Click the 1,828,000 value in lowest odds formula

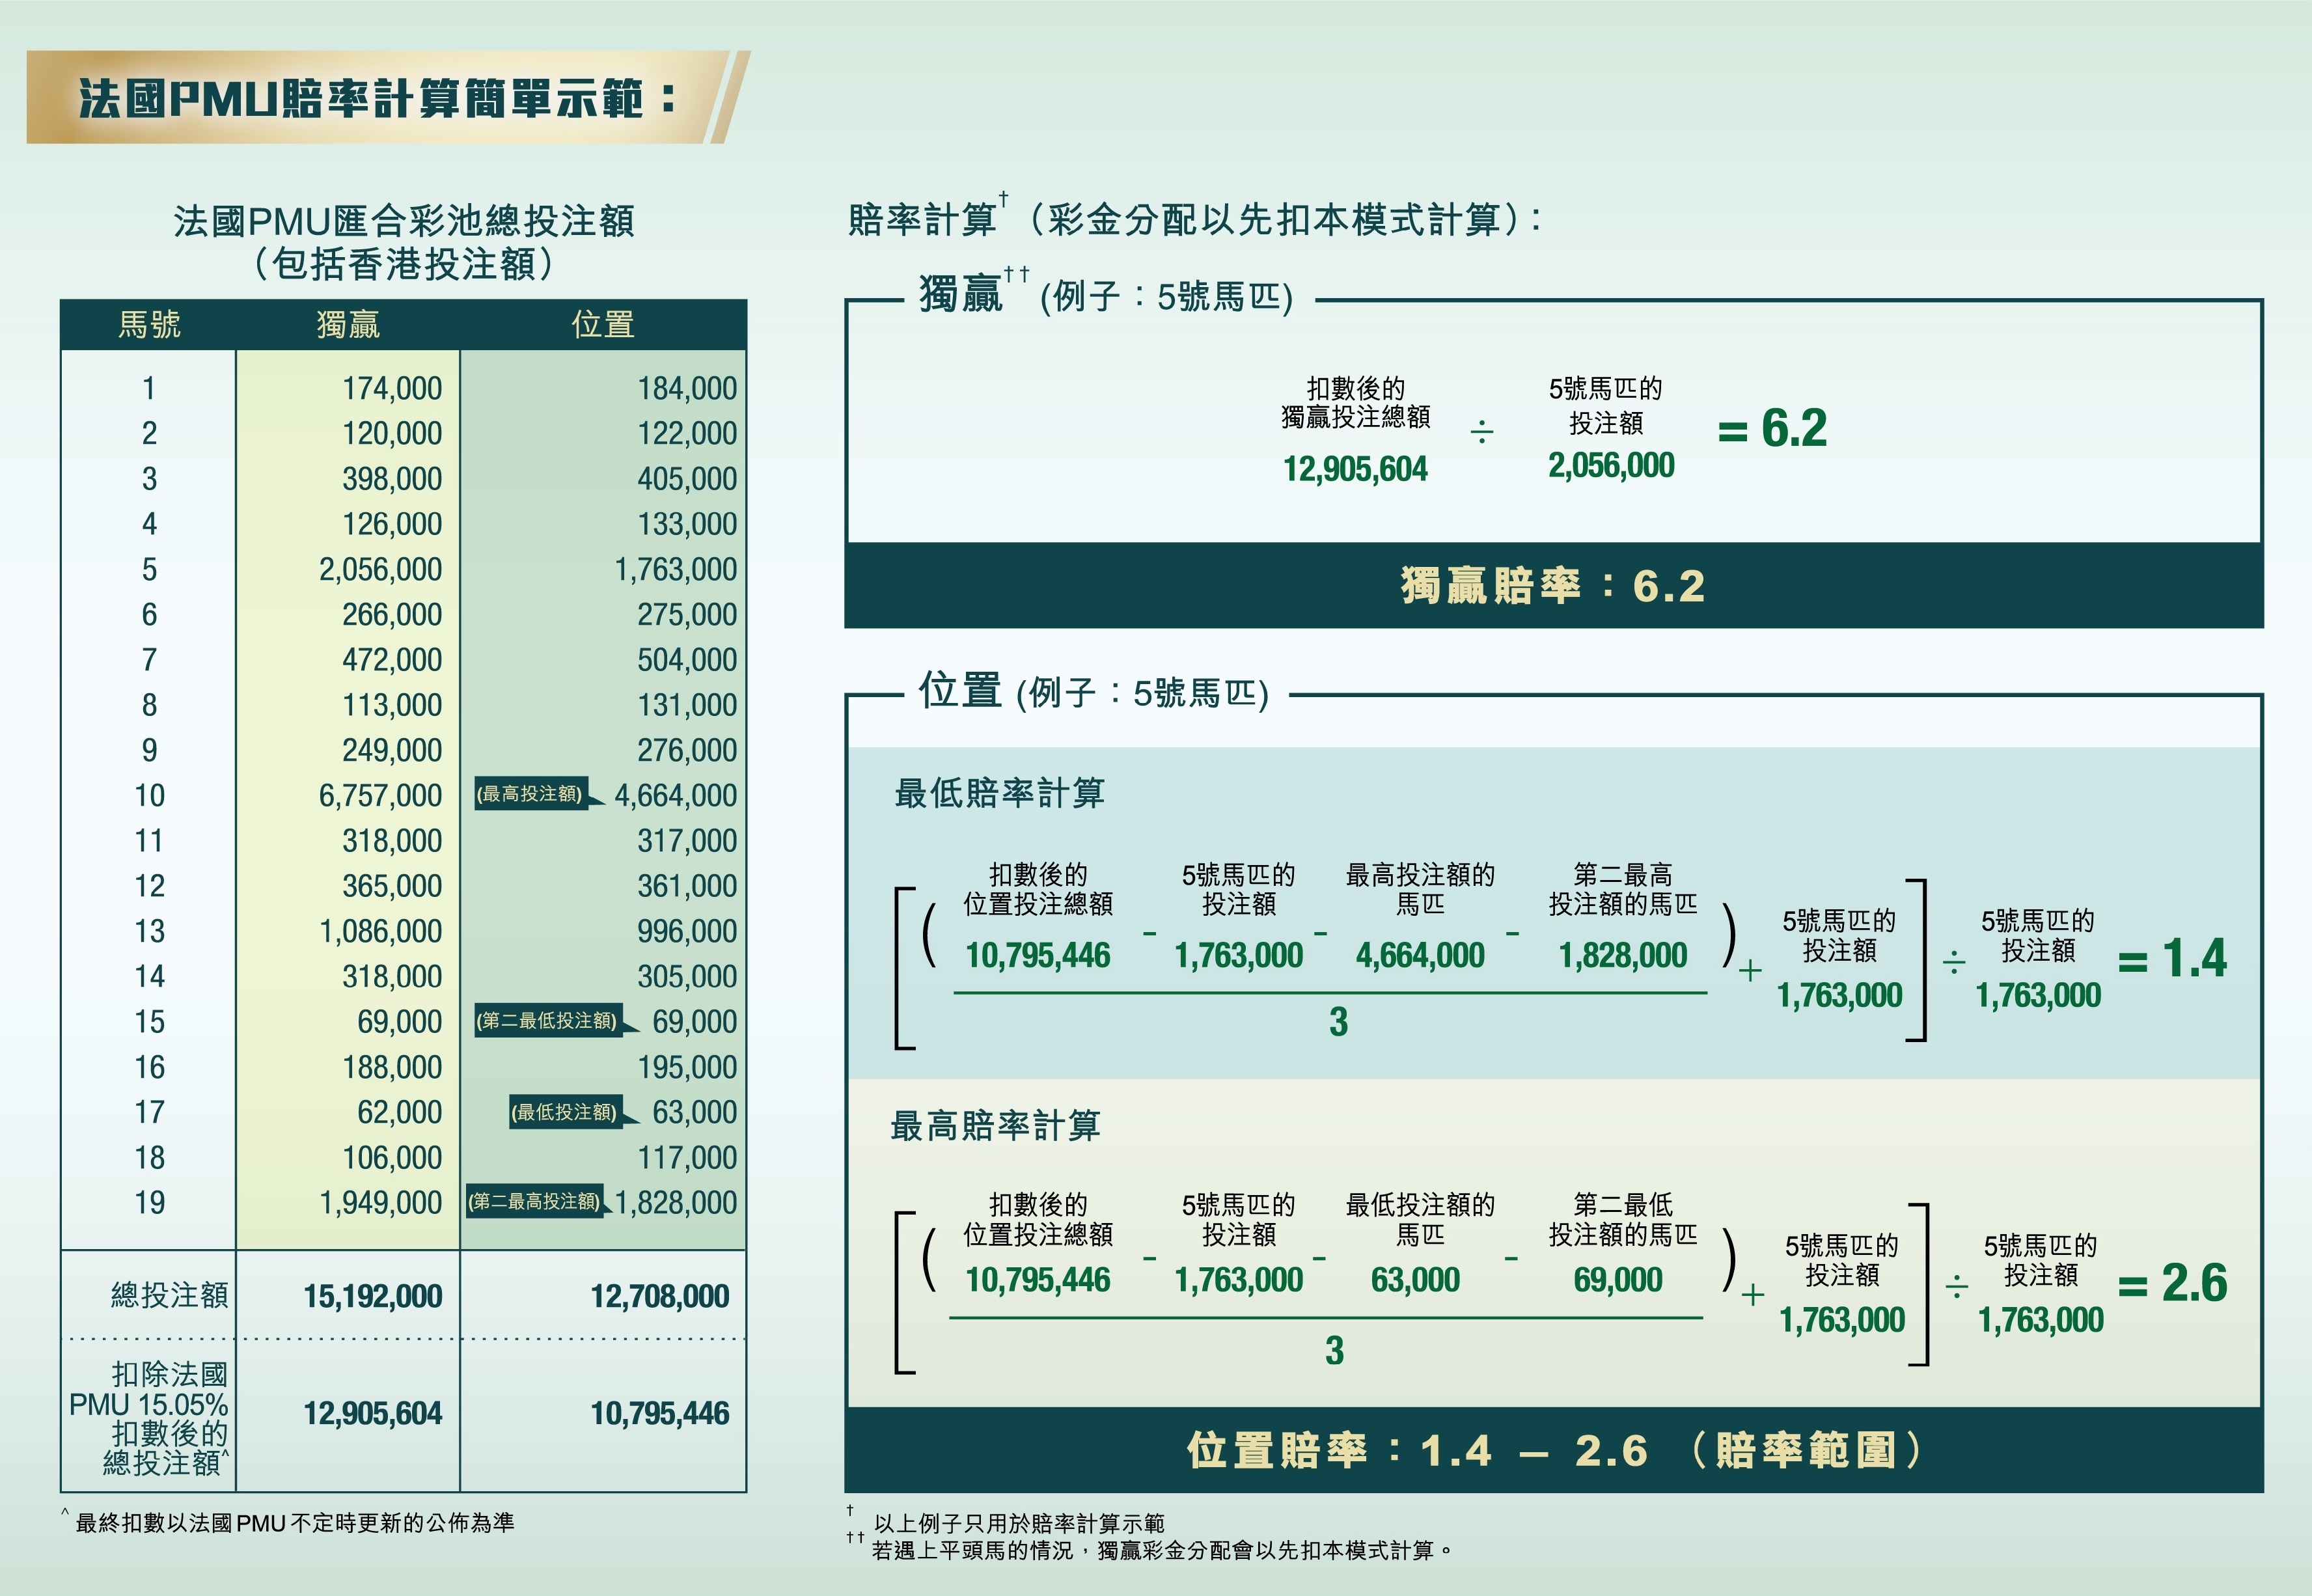tap(1622, 955)
